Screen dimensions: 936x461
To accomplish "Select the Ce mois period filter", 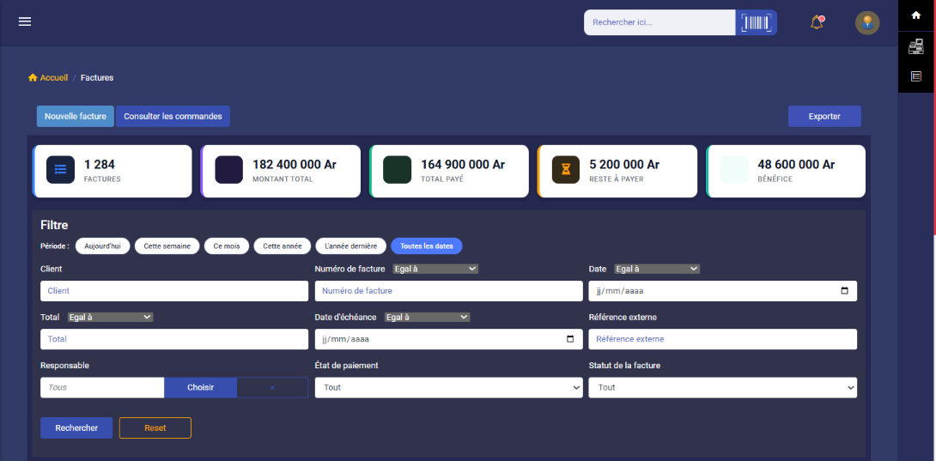I will point(227,246).
